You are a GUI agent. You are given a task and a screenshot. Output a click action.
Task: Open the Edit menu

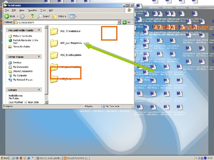coord(14,10)
